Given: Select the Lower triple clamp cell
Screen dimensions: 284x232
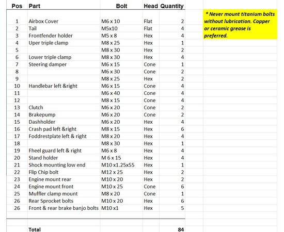Looking at the screenshot, I should tap(64, 57).
